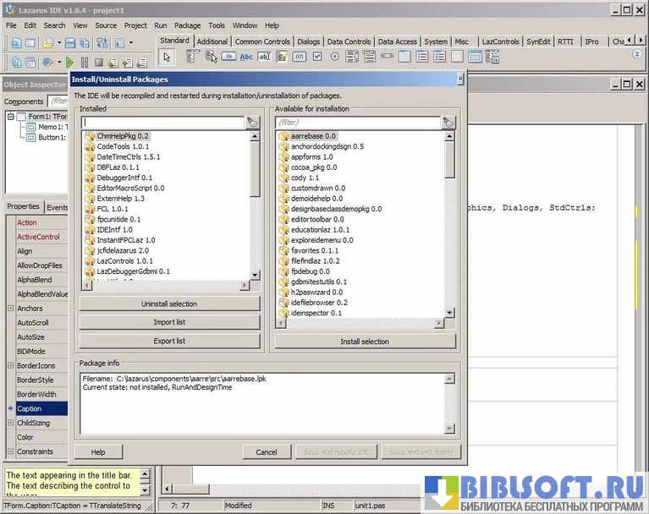Collapse the Form1 tree node
649x514 pixels.
pos(11,117)
